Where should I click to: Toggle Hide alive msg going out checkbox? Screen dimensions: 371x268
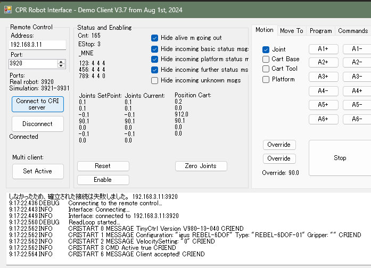[155, 38]
